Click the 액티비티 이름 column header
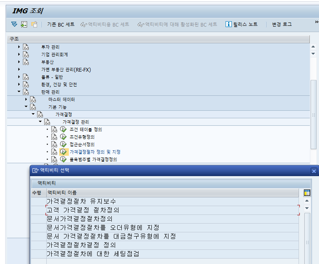 click(173, 192)
